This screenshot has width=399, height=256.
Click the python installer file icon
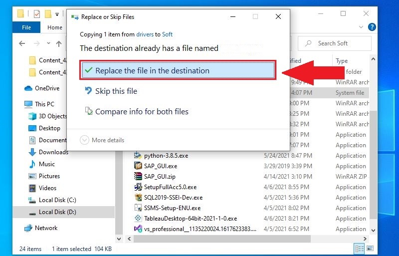tap(138, 155)
